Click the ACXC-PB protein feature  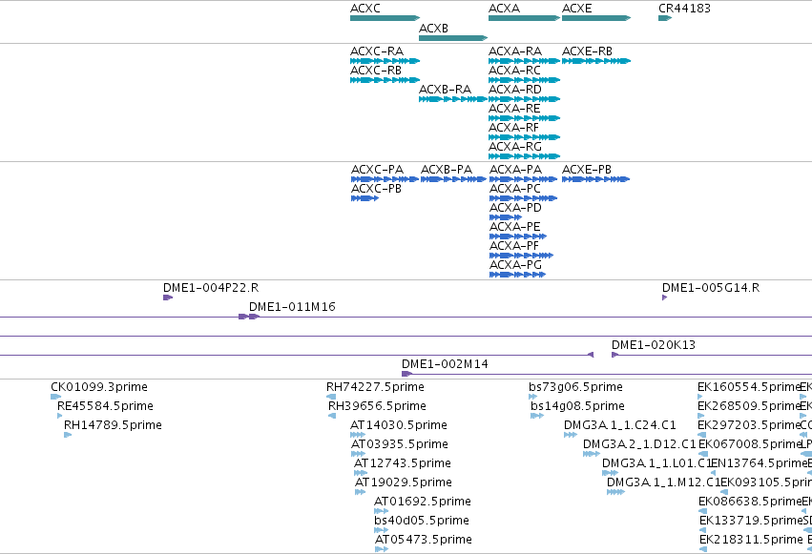(x=365, y=198)
